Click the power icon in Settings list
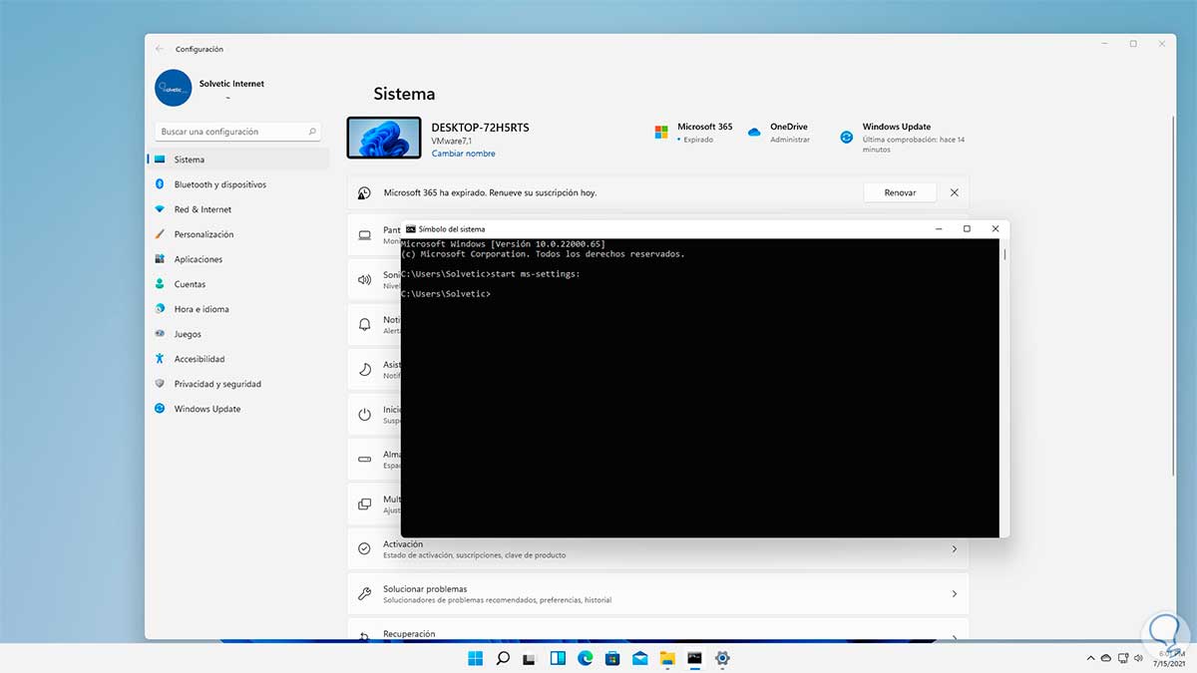Screen dimensions: 1197x673 (364, 414)
